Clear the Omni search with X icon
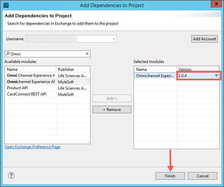224x187 pixels. (87, 54)
